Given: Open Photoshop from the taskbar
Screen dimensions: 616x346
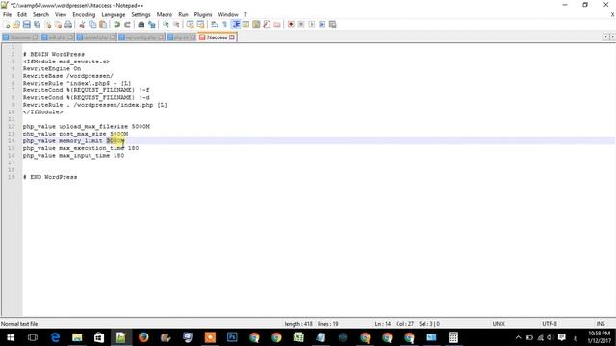Looking at the screenshot, I should tap(232, 337).
